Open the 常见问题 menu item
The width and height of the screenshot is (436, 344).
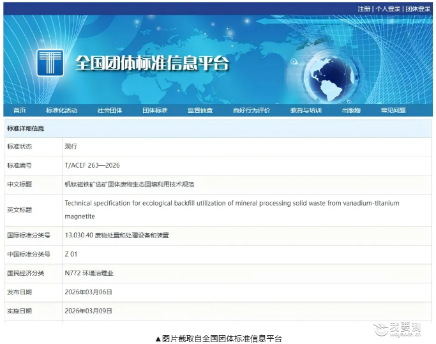tap(393, 110)
